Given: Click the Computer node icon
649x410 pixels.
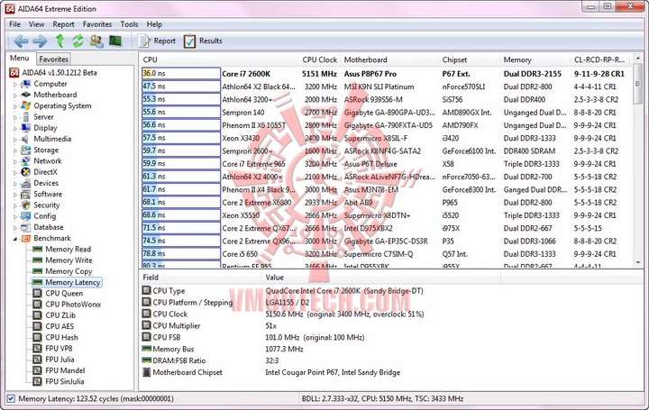Looking at the screenshot, I should pyautogui.click(x=26, y=84).
